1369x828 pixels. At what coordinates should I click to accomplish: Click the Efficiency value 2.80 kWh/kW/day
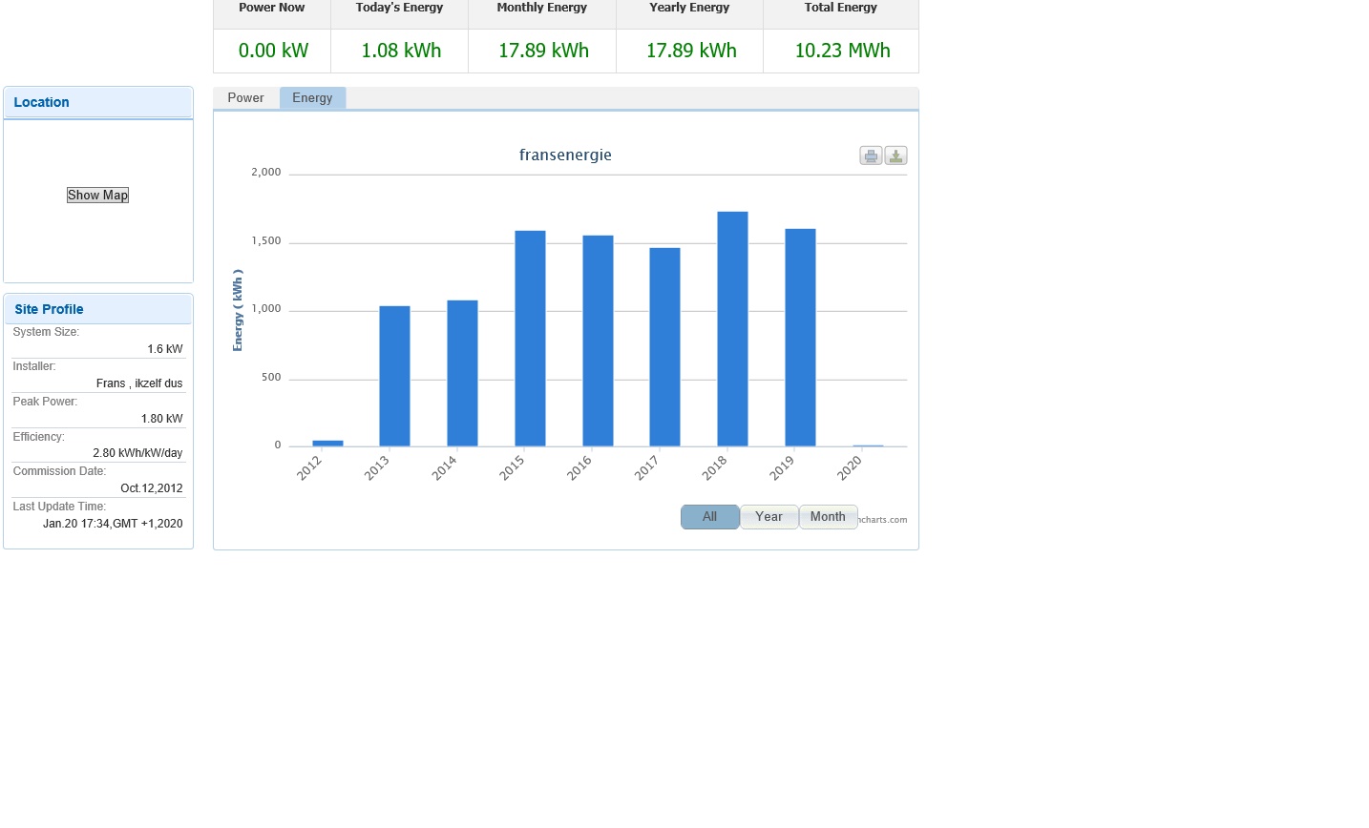click(x=137, y=453)
